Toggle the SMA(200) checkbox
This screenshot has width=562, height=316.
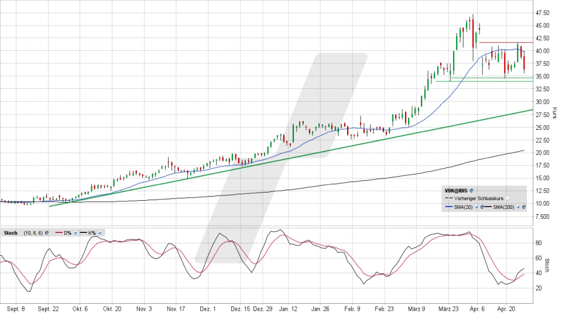pos(518,207)
